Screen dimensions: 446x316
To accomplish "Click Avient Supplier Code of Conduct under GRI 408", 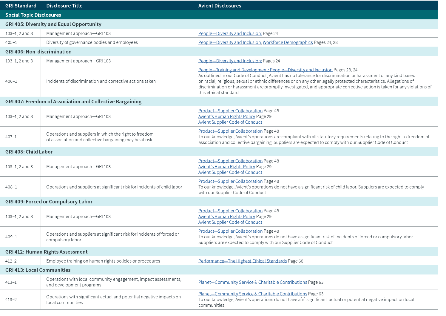I will click(230, 172).
